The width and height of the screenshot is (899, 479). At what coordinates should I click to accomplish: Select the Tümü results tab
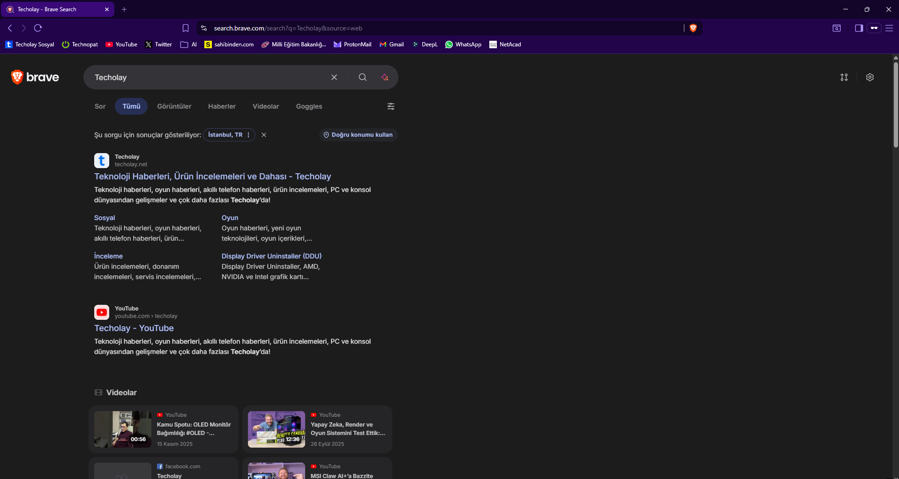tap(131, 106)
